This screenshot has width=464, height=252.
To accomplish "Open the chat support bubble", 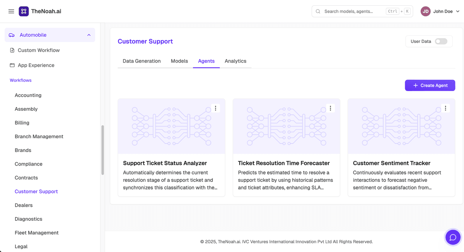I will (453, 237).
